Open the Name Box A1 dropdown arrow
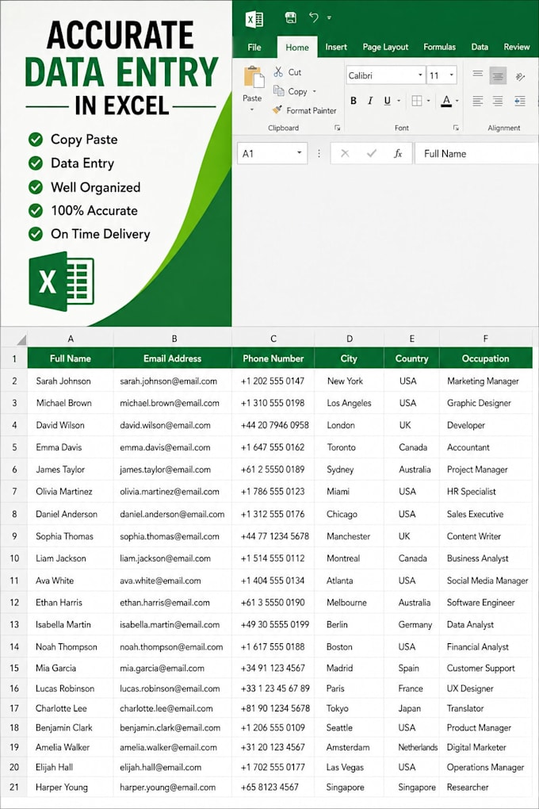The image size is (539, 809). click(x=299, y=153)
